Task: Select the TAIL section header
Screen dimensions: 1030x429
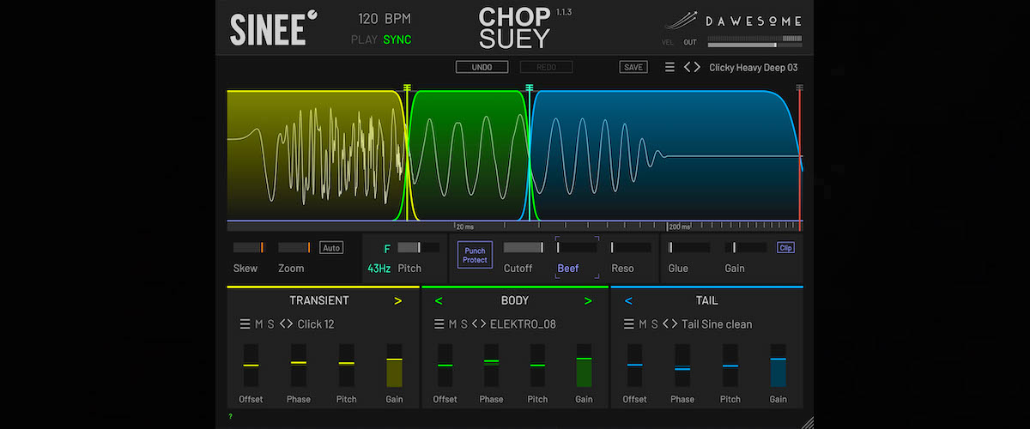Action: 707,300
